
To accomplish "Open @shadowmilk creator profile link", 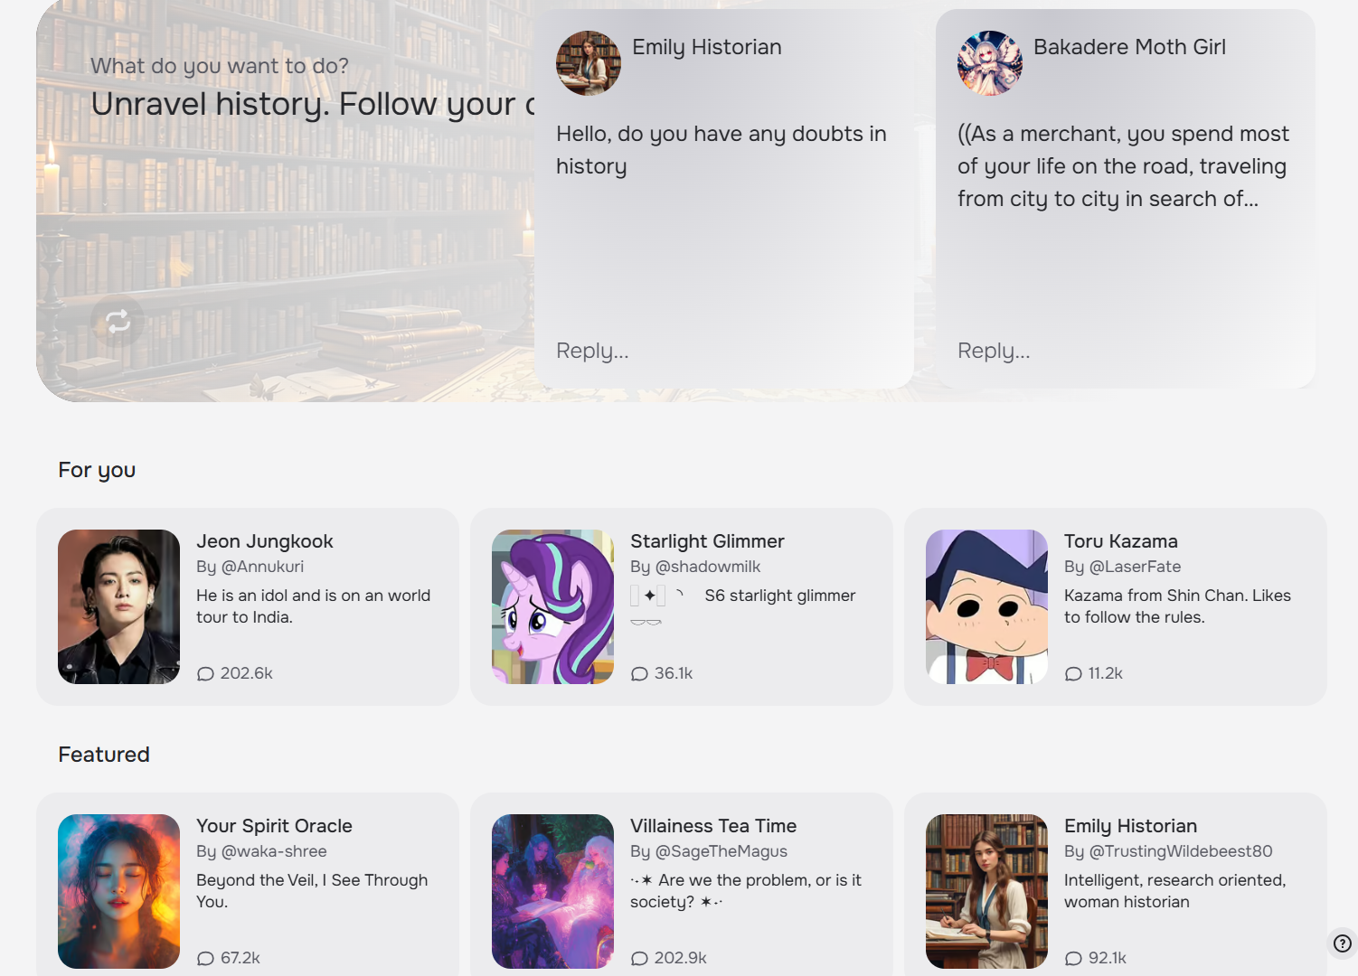I will pos(707,567).
